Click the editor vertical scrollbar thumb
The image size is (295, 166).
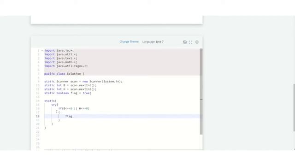point(201,91)
